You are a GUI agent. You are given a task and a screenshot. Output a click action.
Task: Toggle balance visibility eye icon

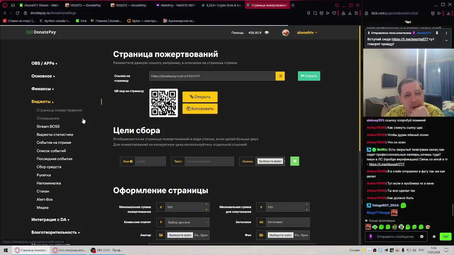point(267,33)
